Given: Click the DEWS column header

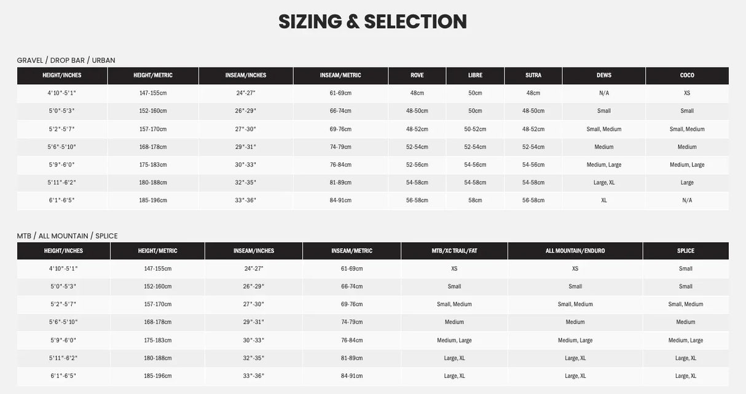Looking at the screenshot, I should click(603, 76).
